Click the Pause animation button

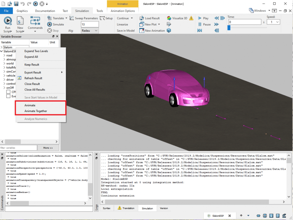(204, 24)
